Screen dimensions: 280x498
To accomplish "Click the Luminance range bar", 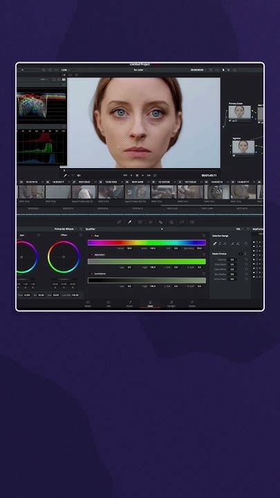I will pyautogui.click(x=147, y=280).
